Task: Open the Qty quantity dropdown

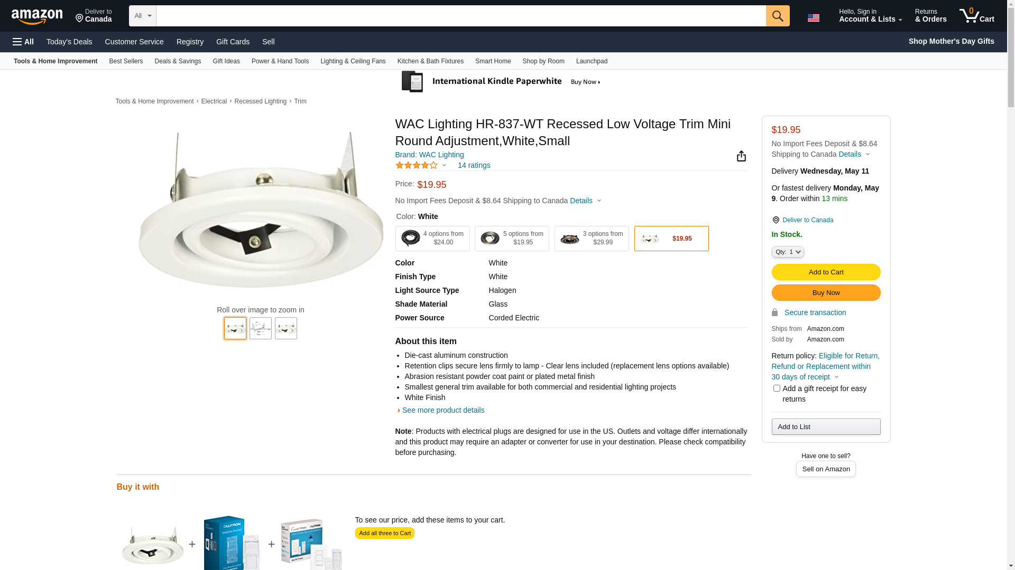Action: pos(788,252)
